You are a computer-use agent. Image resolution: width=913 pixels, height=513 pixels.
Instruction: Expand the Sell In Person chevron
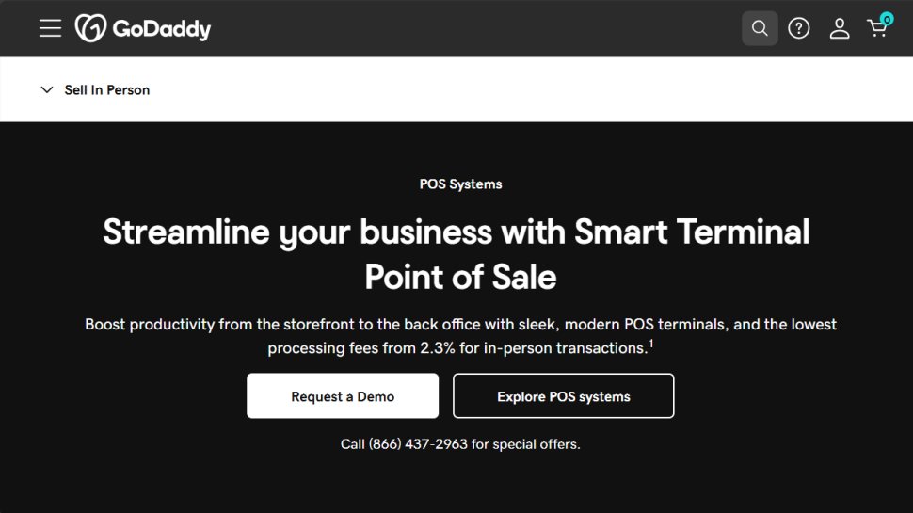47,89
